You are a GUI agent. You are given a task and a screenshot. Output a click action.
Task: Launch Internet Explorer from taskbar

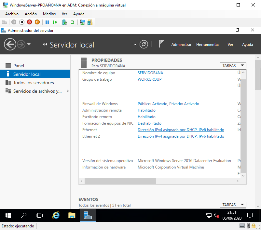(x=56, y=215)
